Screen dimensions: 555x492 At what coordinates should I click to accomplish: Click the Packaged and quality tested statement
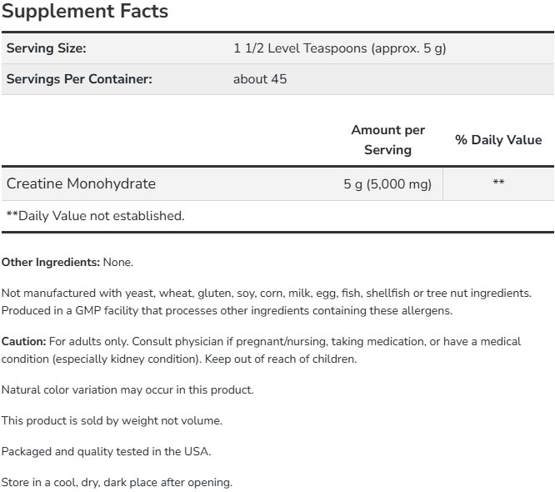107,451
